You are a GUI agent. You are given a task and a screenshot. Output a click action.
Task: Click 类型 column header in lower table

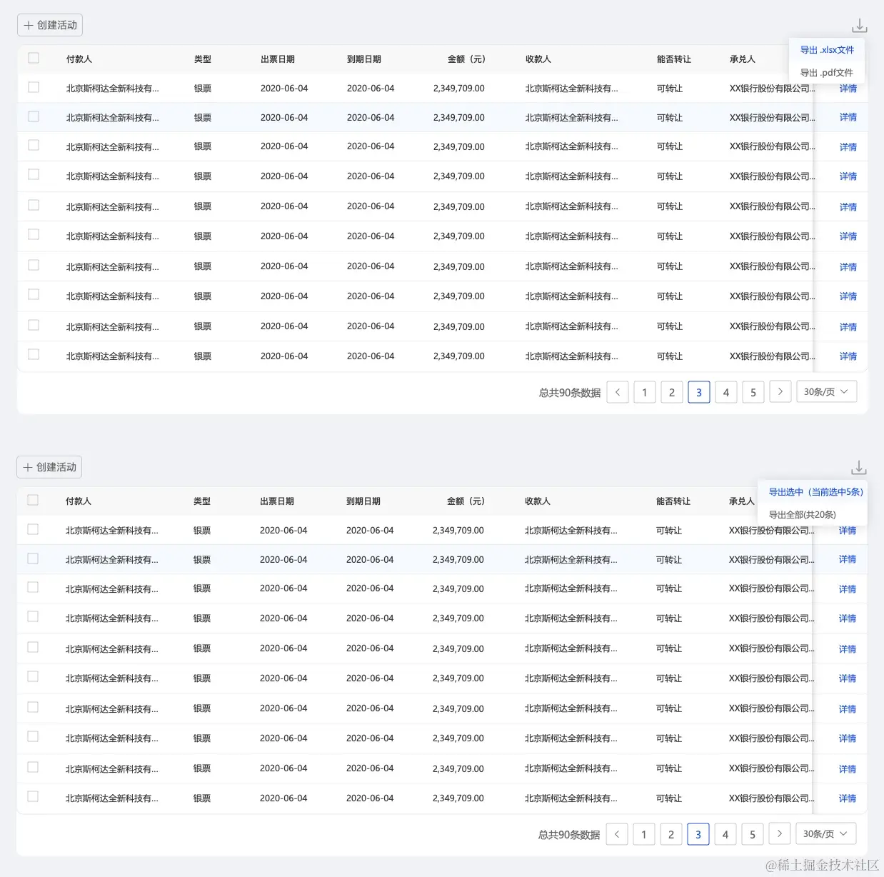202,501
